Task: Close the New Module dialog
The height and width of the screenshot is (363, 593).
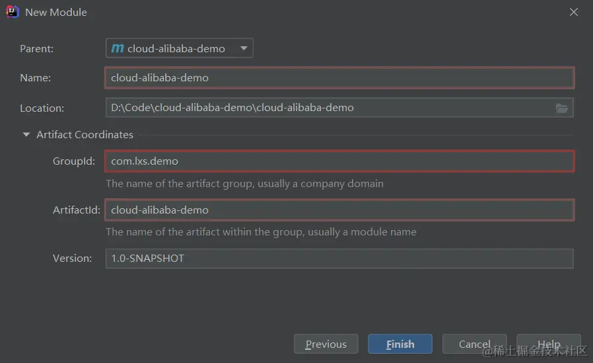Action: click(574, 12)
